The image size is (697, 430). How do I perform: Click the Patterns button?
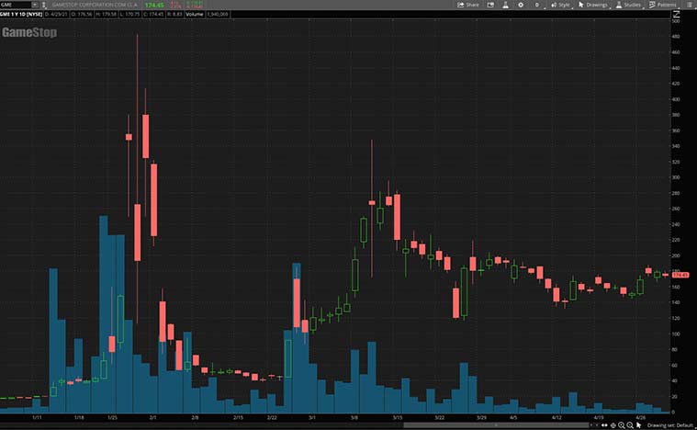coord(663,5)
